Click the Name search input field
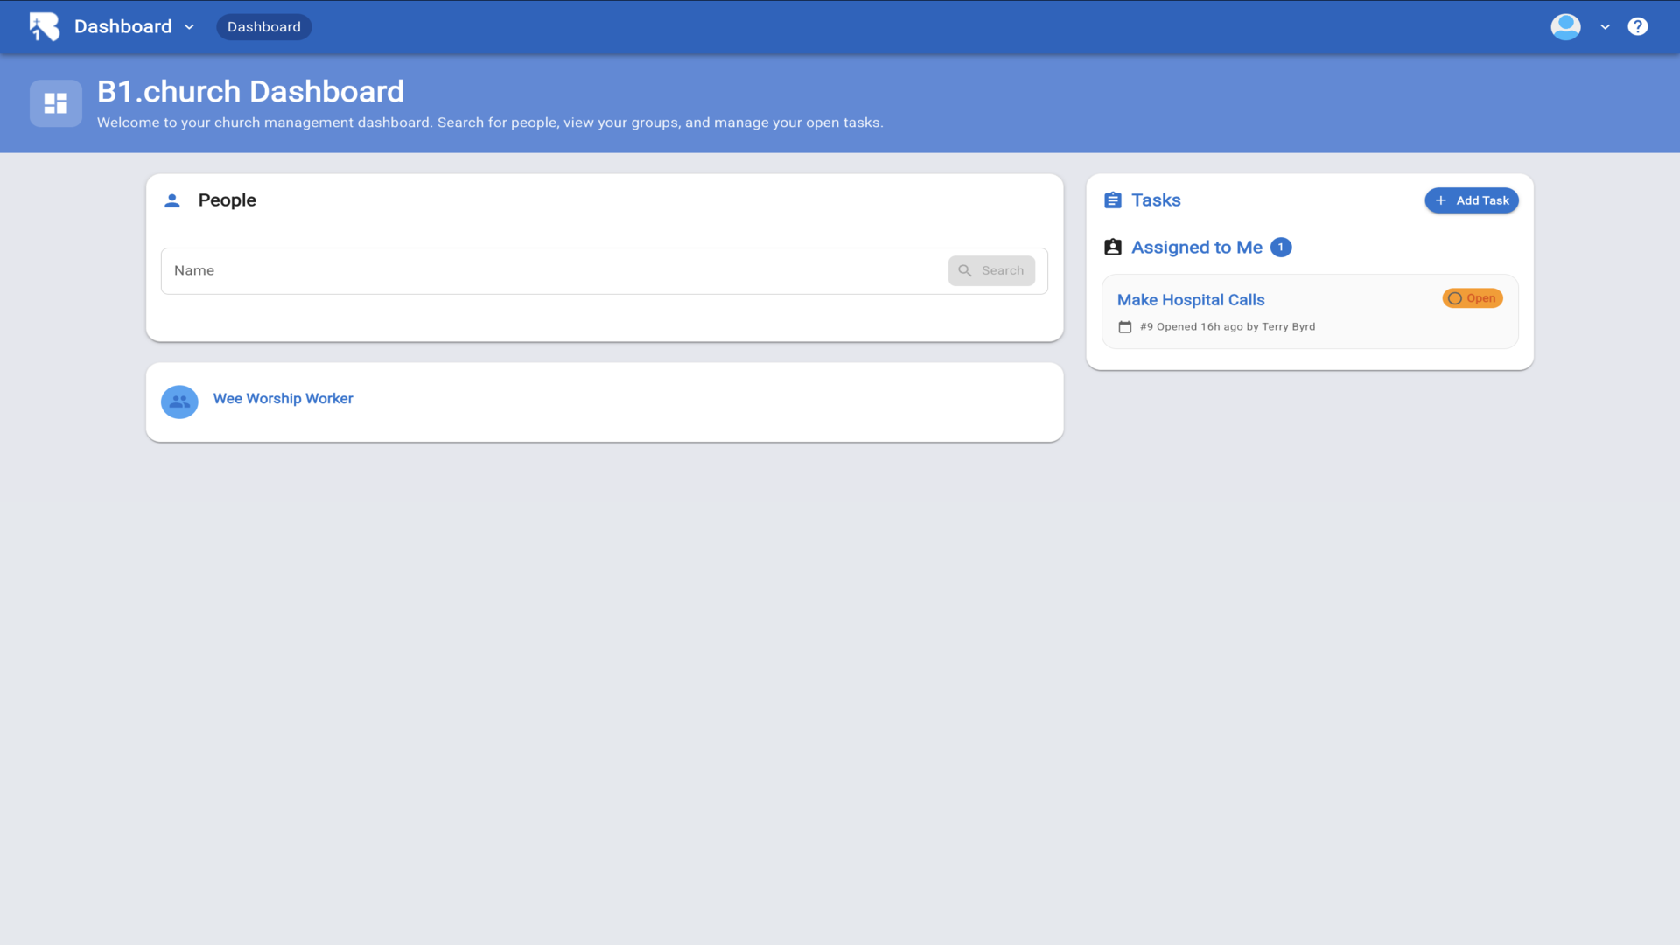This screenshot has height=945, width=1680. pyautogui.click(x=551, y=271)
